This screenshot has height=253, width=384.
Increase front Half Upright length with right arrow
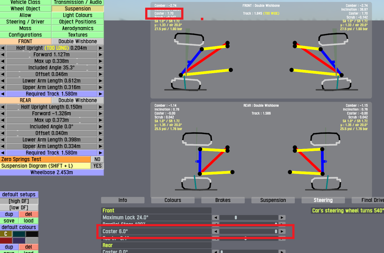(101, 48)
